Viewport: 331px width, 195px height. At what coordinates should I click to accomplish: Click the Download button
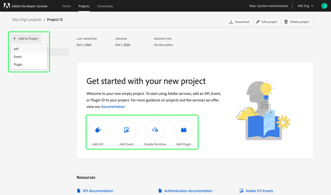point(239,22)
